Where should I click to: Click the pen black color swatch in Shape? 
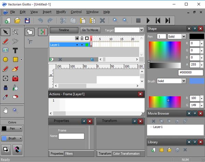pyautogui.click(x=197, y=36)
